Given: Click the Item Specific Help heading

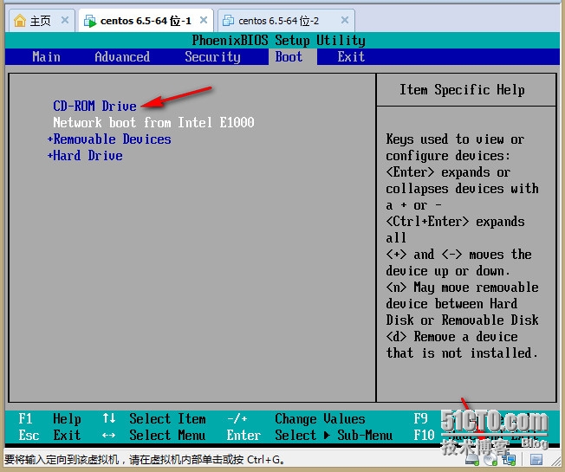Looking at the screenshot, I should click(462, 90).
